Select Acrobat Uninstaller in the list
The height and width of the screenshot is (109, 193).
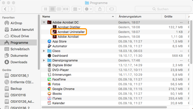71,32
